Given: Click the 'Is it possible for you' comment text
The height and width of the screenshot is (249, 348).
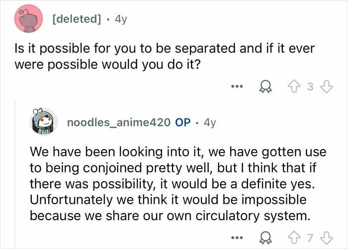Looking at the screenshot, I should (x=165, y=56).
